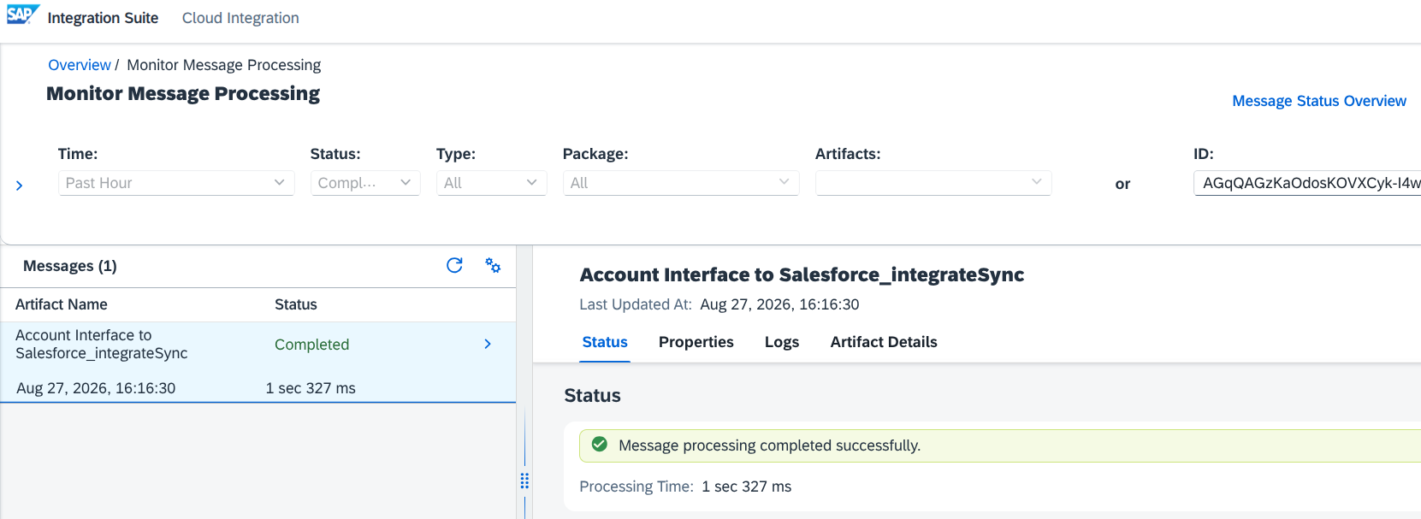Open the Time dropdown showing Past Hour

176,183
